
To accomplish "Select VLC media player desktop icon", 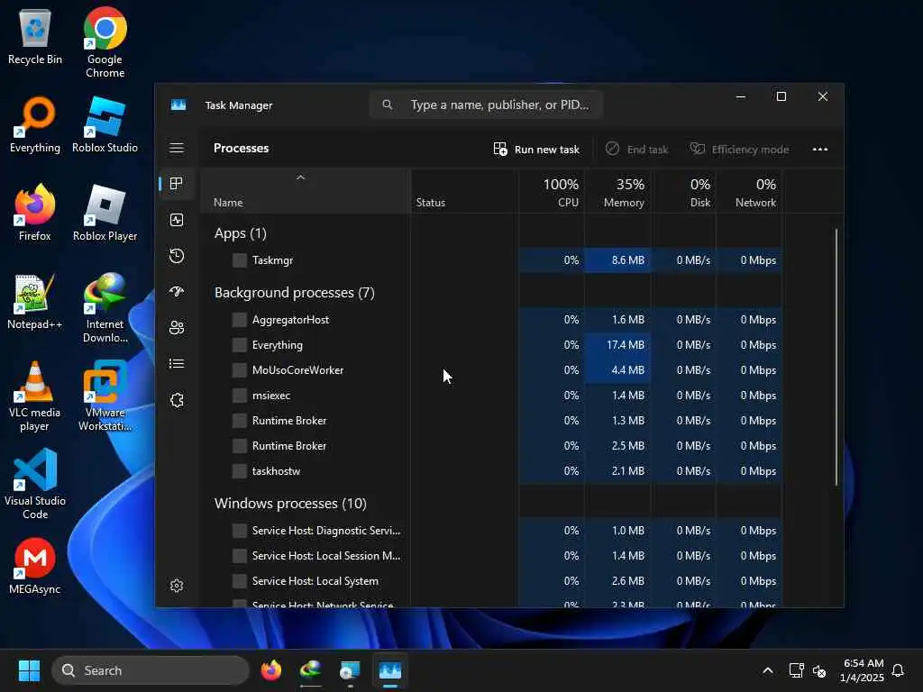I will (34, 396).
